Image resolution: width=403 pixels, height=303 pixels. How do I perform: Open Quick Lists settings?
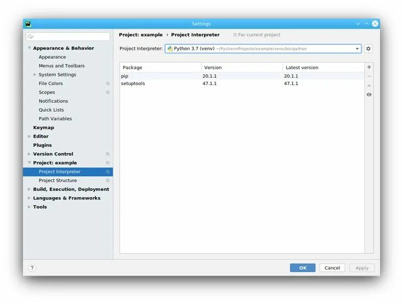(51, 110)
